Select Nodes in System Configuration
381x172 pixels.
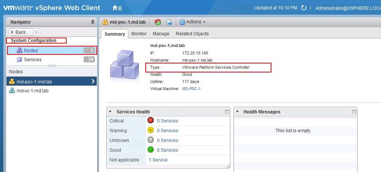(x=52, y=50)
